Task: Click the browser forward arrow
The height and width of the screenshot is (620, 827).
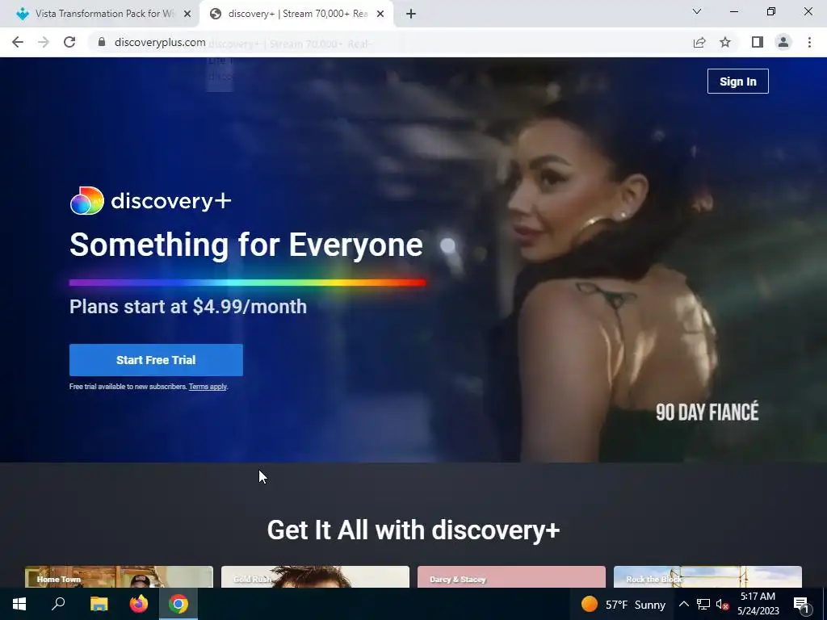Action: 44,42
